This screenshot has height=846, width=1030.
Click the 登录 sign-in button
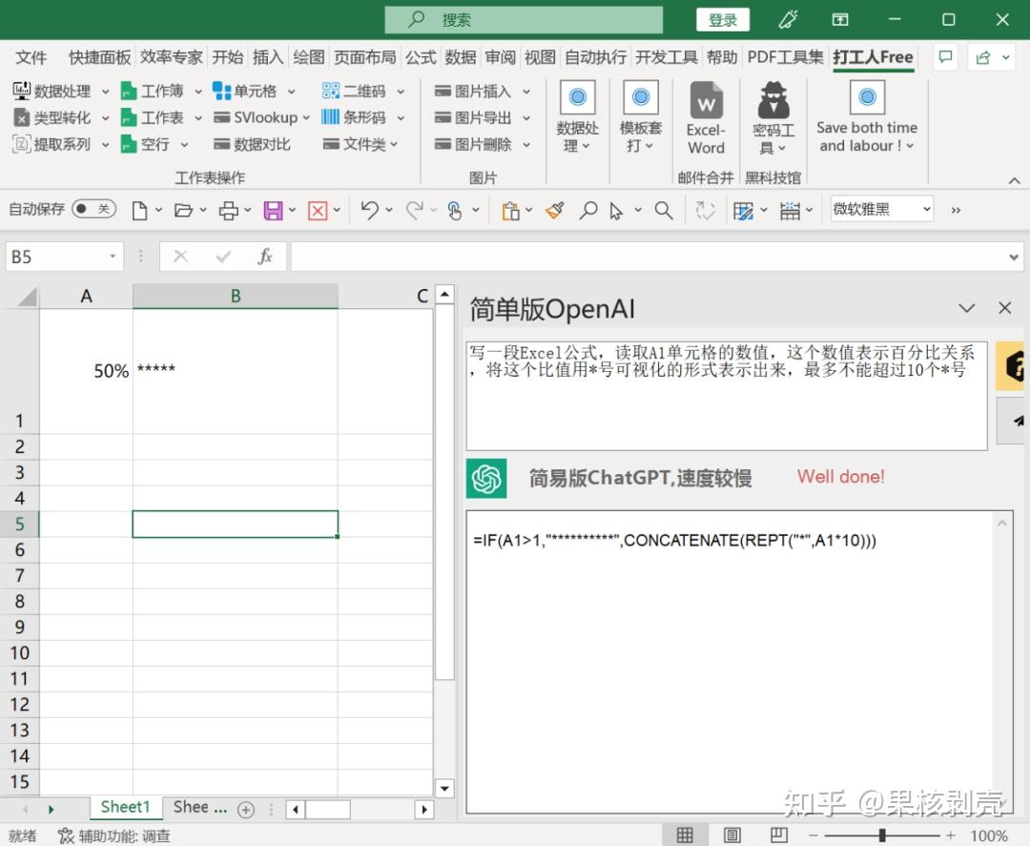pos(723,20)
